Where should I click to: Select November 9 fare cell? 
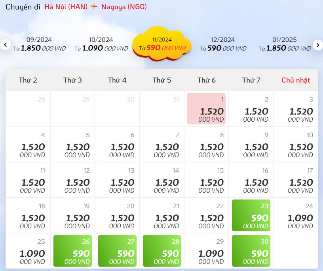coord(251,144)
